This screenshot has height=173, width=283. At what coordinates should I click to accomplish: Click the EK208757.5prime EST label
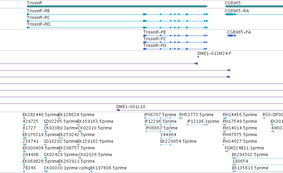[76, 148]
